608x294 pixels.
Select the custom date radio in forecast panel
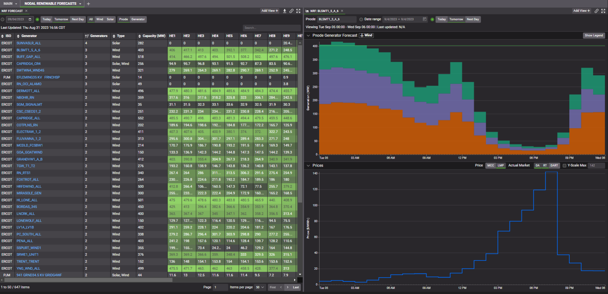[3, 20]
